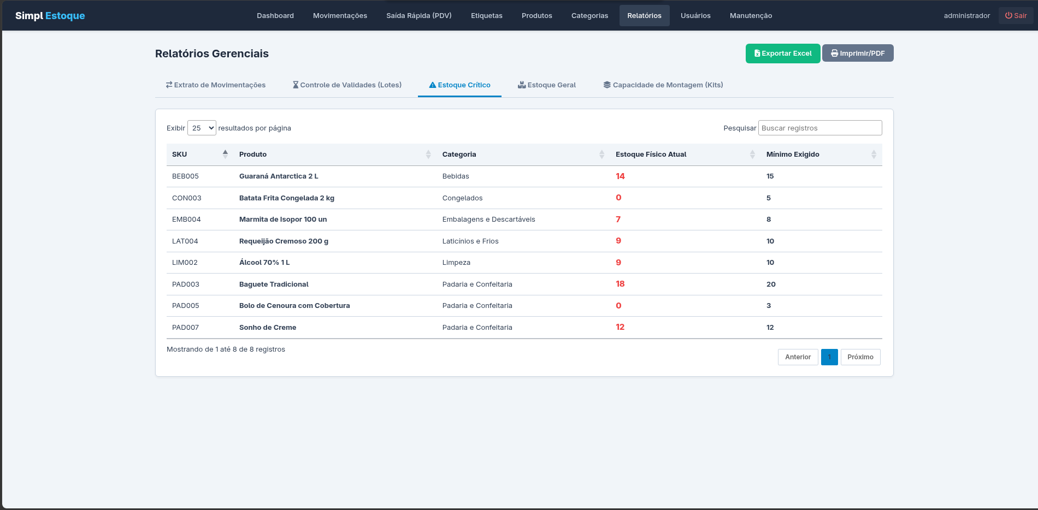Click the SimplEstoque logo
Viewport: 1038px width, 510px height.
click(50, 16)
